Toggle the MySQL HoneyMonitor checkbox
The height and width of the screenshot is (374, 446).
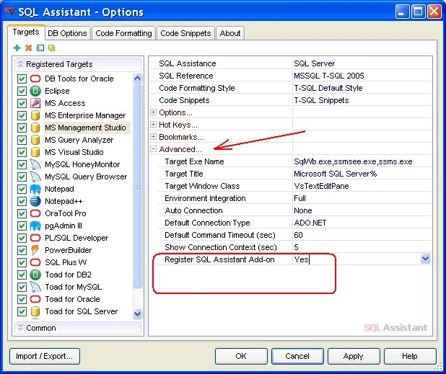[x=22, y=164]
